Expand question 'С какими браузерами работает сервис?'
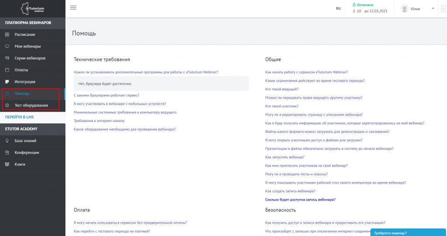 [107, 95]
